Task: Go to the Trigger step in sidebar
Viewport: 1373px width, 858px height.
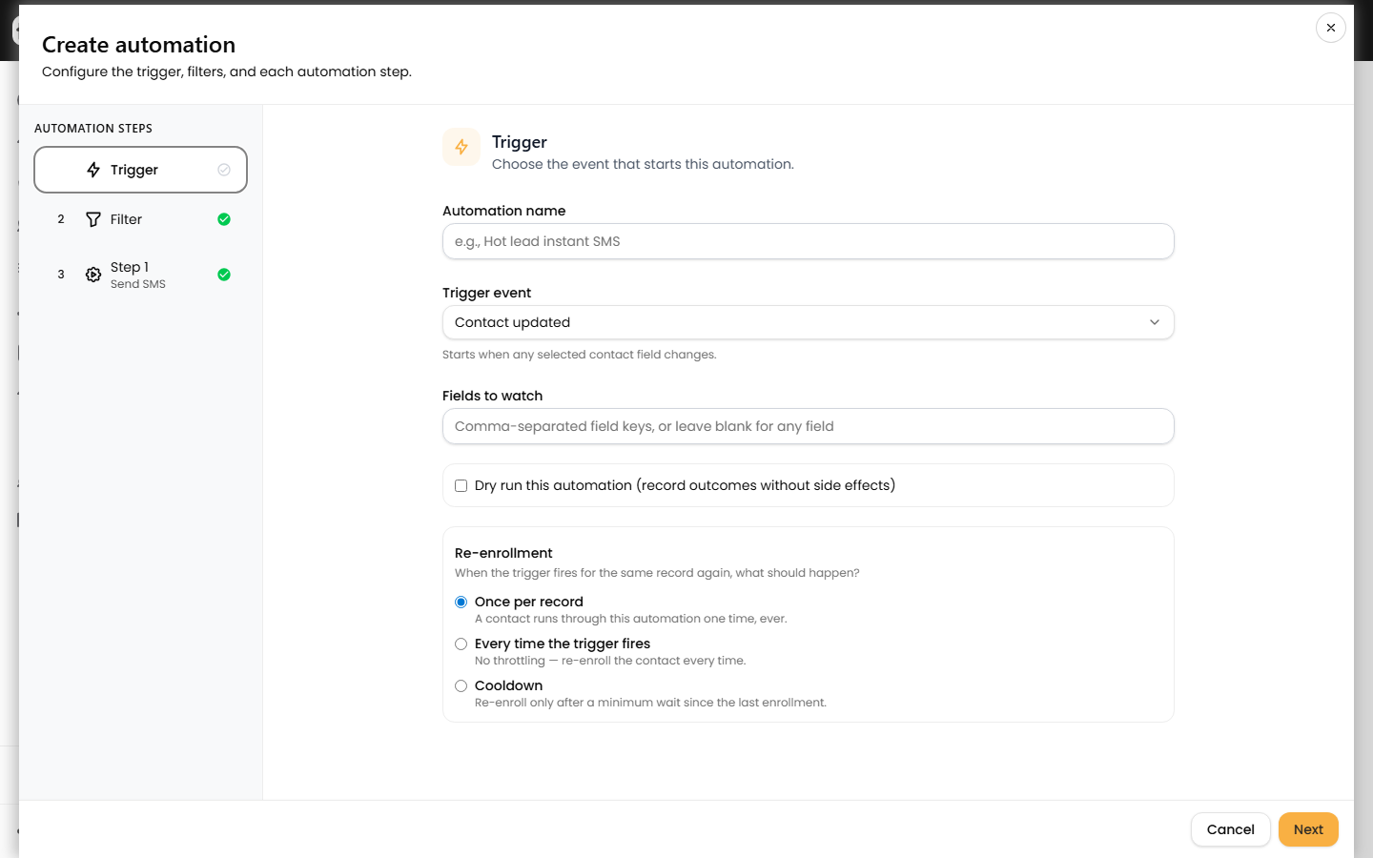Action: pos(141,170)
